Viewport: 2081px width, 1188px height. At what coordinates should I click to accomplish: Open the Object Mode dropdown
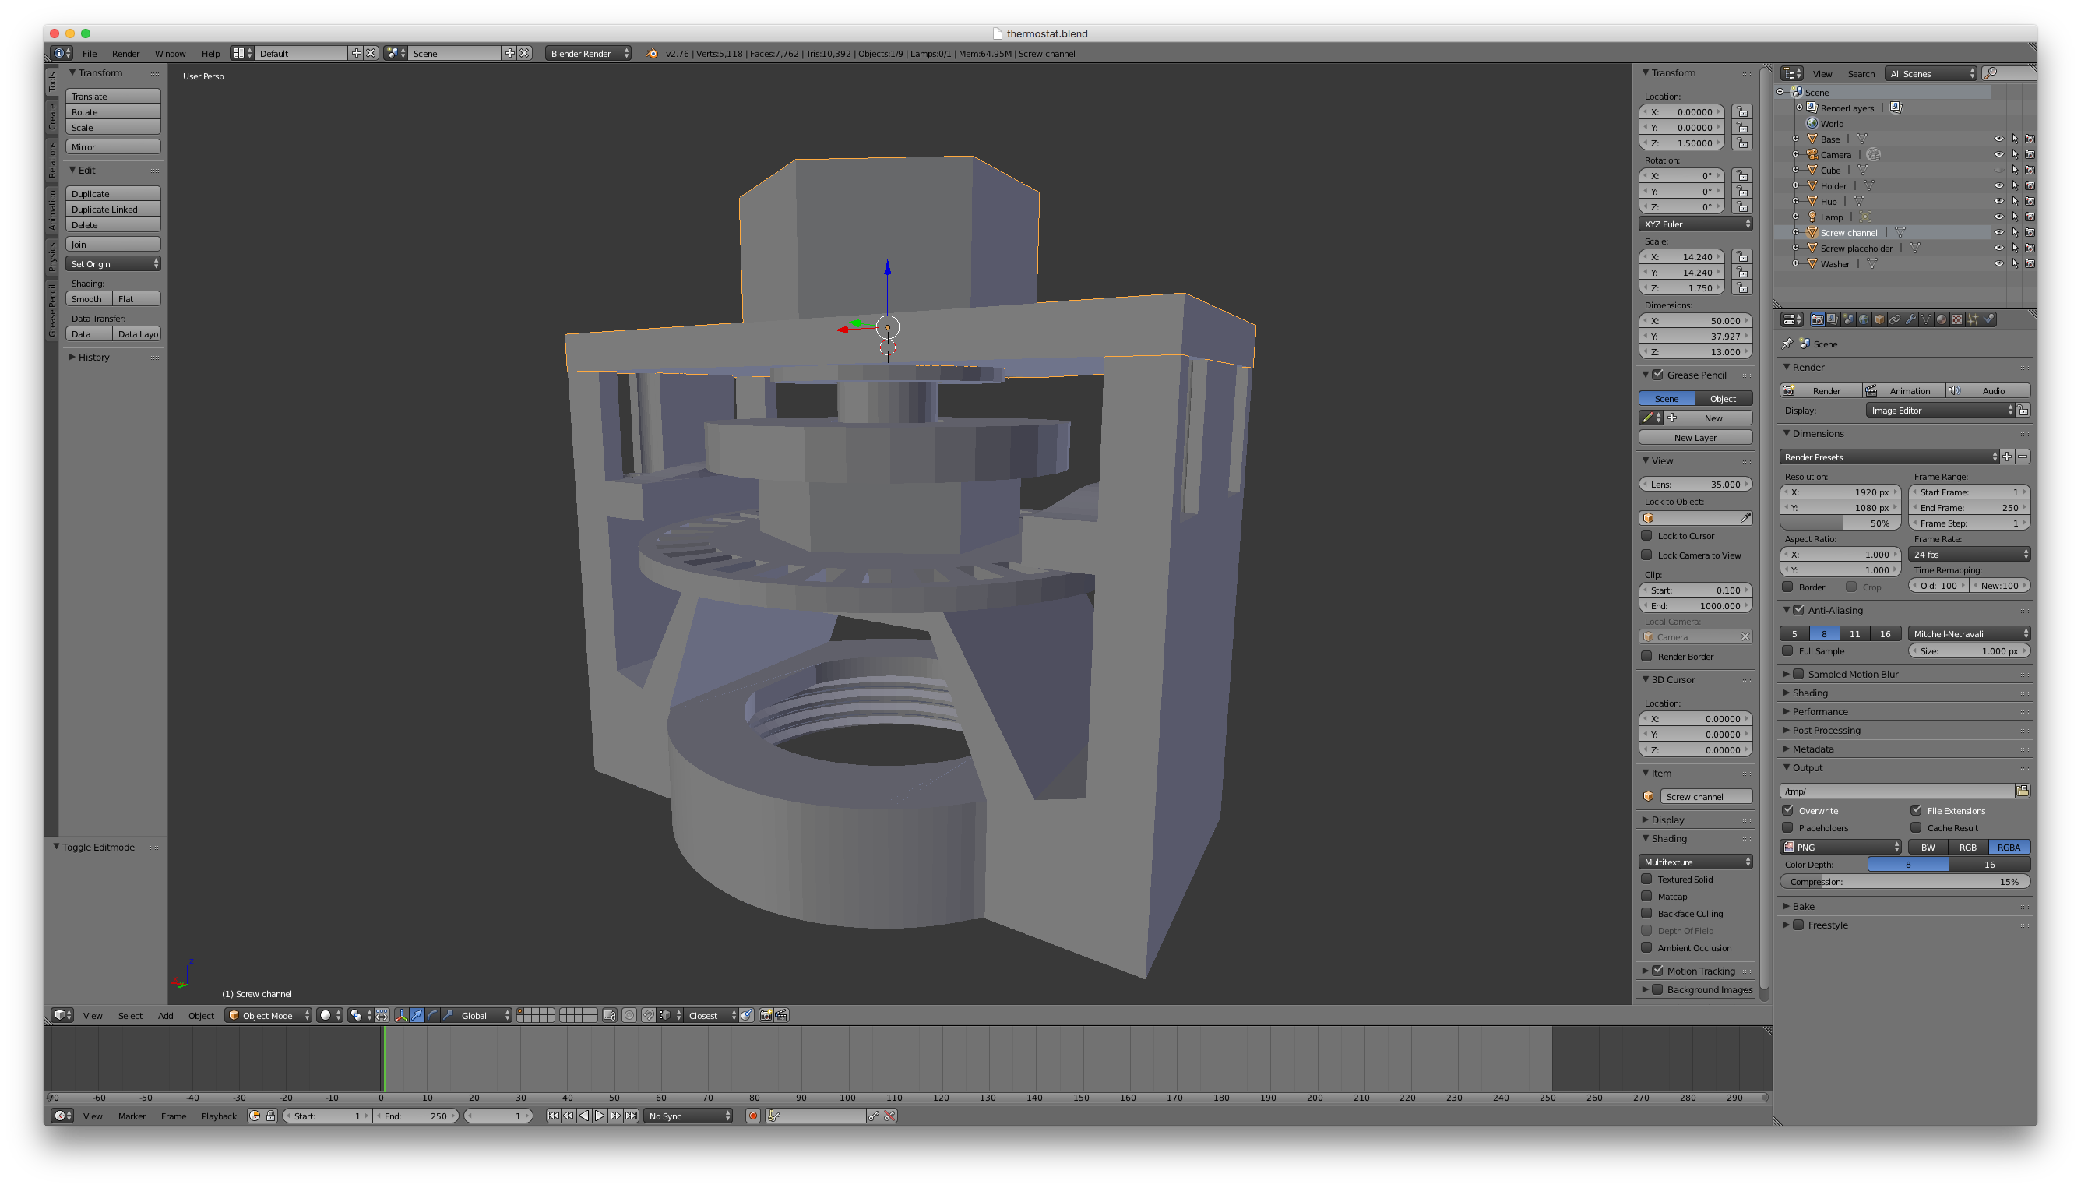pyautogui.click(x=269, y=1015)
